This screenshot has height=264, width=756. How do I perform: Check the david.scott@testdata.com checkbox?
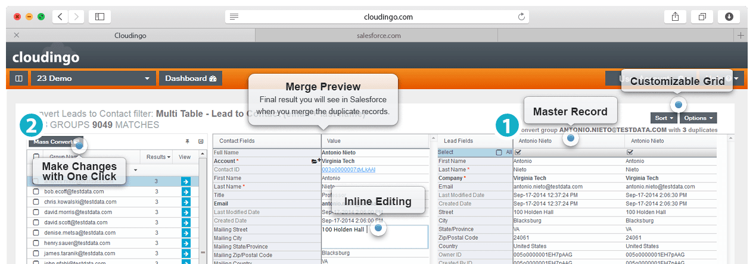coord(36,222)
